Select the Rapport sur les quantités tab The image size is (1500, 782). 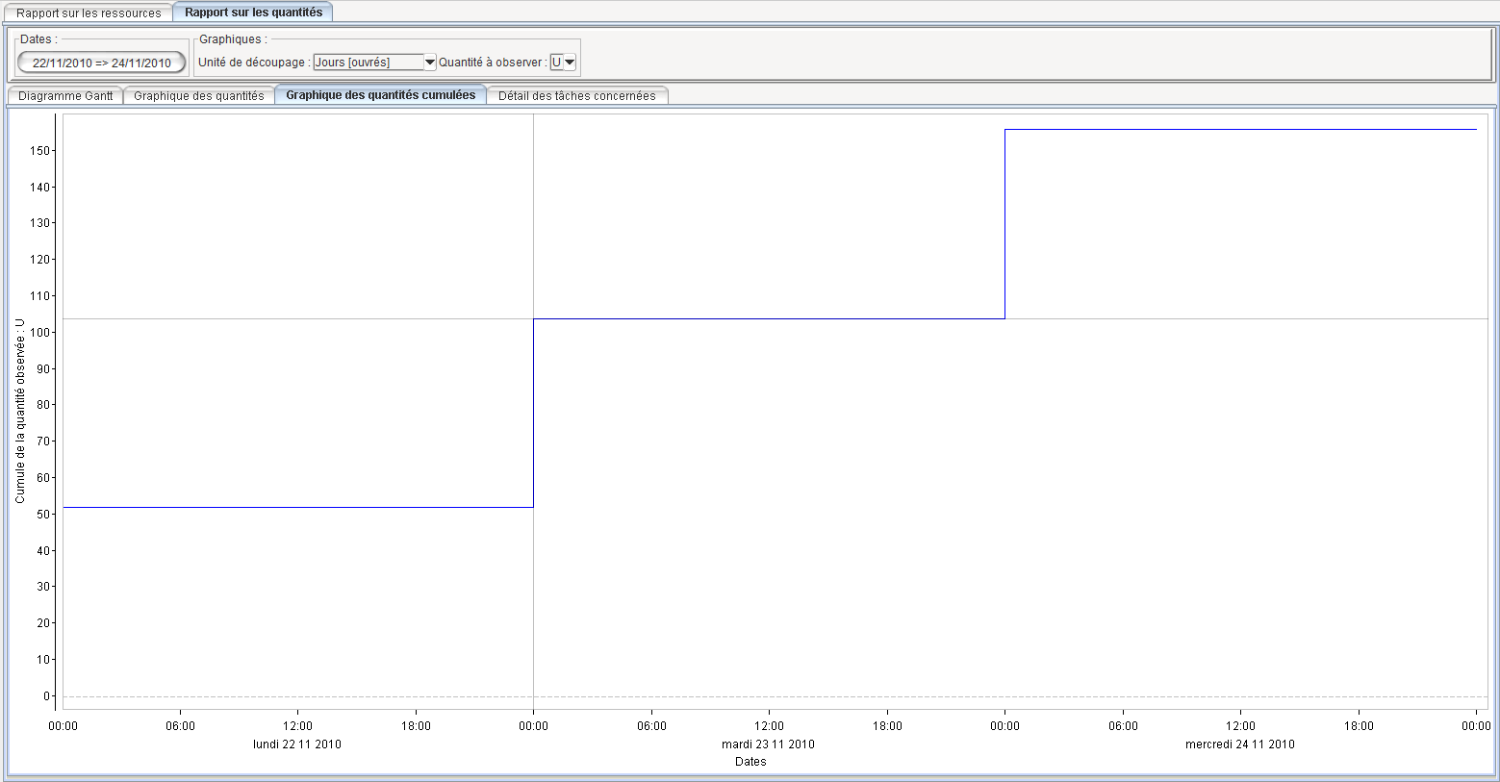click(x=253, y=13)
